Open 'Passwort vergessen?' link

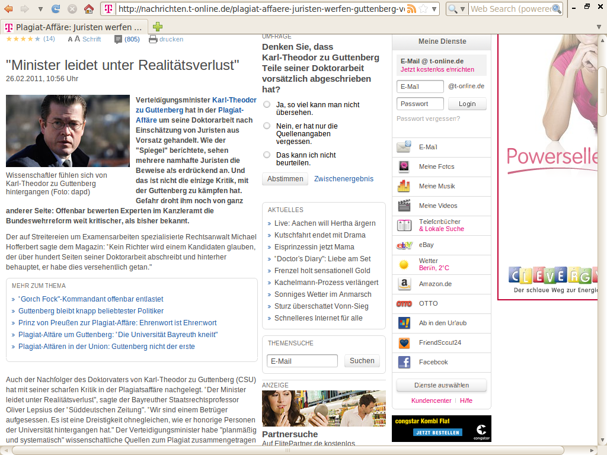pos(428,118)
